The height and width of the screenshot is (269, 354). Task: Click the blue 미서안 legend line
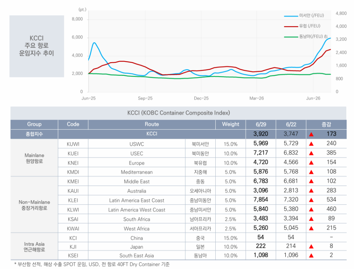coord(291,16)
